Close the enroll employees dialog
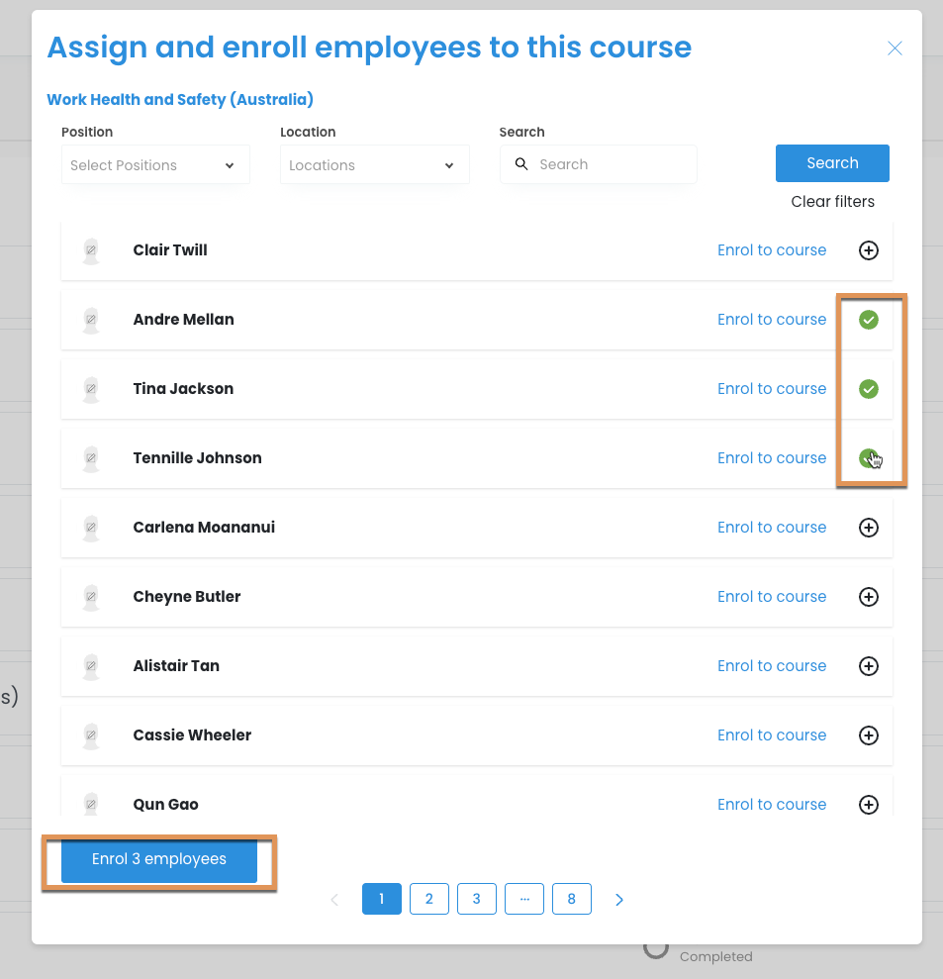Image resolution: width=943 pixels, height=979 pixels. pos(895,49)
